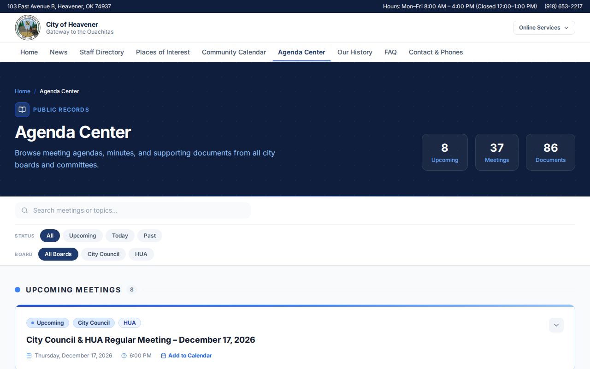Click the Gateway to the Ouachitas tagline
This screenshot has width=590, height=369.
pos(80,32)
